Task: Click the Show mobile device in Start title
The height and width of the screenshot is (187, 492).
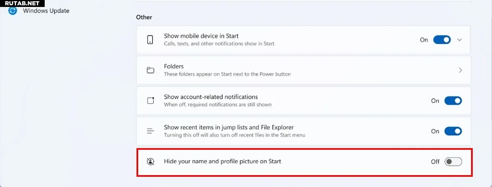Action: [201, 36]
